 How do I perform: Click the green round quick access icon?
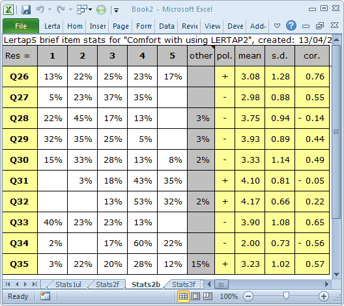click(x=101, y=10)
